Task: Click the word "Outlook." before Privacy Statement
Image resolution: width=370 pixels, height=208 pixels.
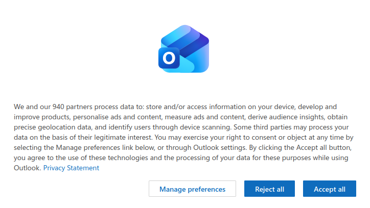Action: 27,168
